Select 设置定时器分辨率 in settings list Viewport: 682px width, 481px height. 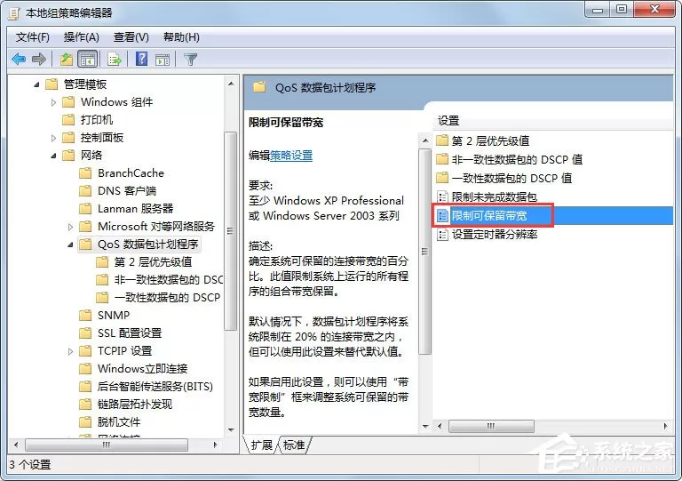pos(495,234)
